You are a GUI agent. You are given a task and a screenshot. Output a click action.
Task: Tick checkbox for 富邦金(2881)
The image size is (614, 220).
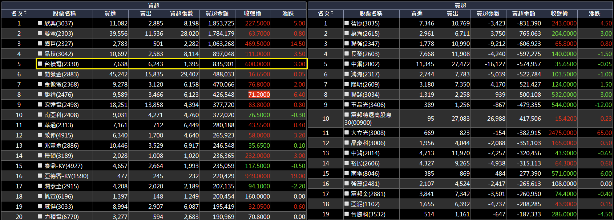pyautogui.click(x=347, y=194)
